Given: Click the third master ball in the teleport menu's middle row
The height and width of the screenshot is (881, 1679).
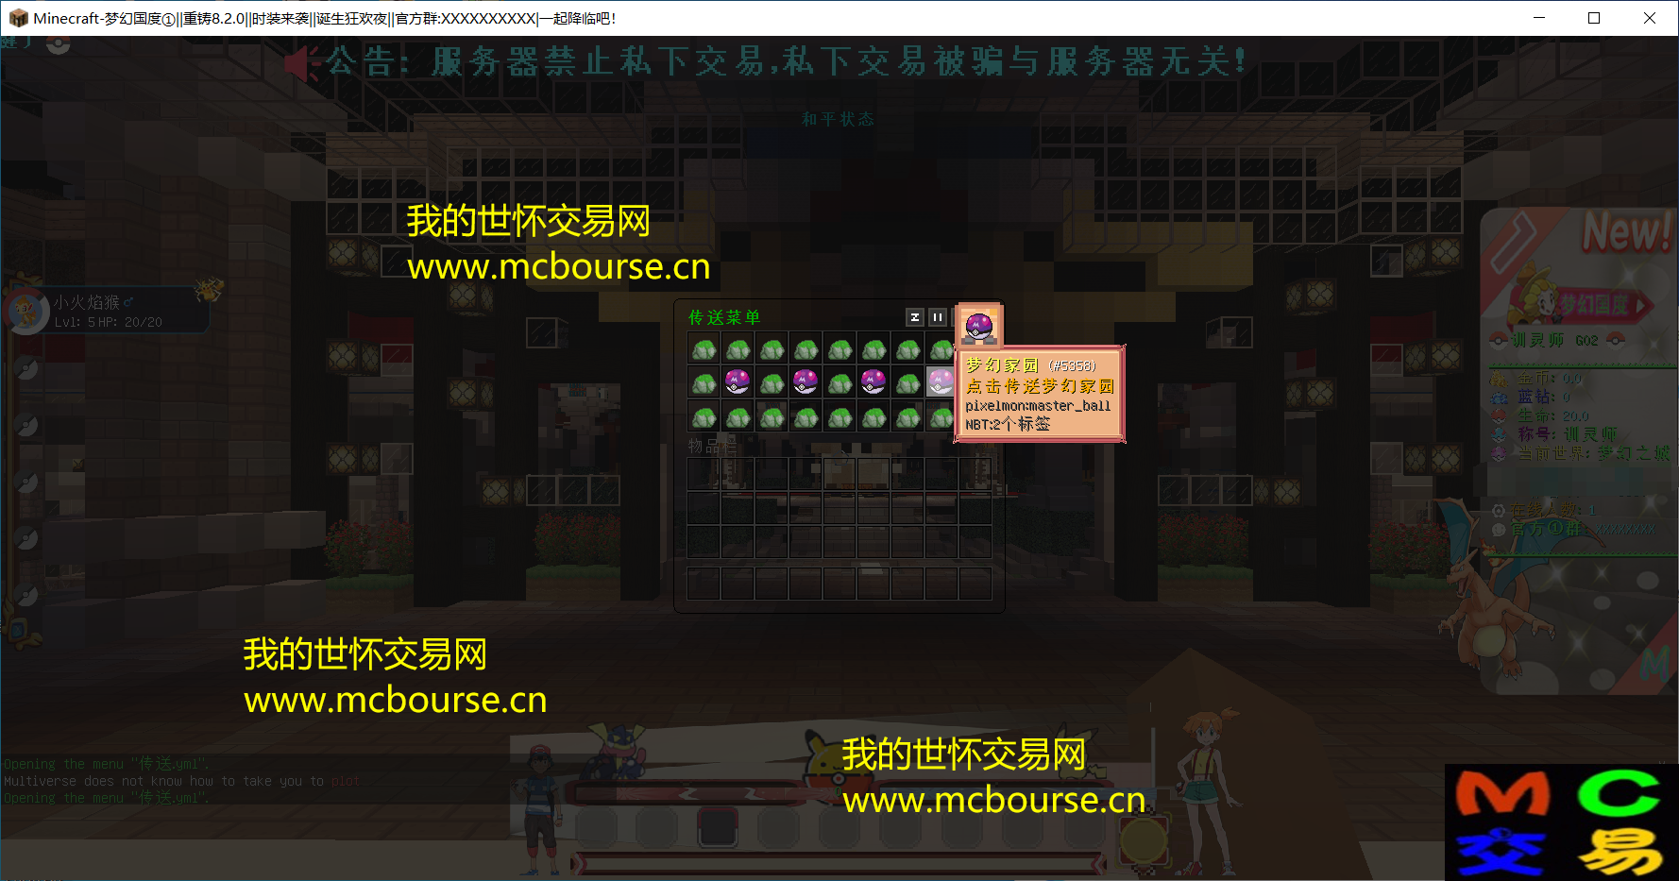Looking at the screenshot, I should point(873,382).
